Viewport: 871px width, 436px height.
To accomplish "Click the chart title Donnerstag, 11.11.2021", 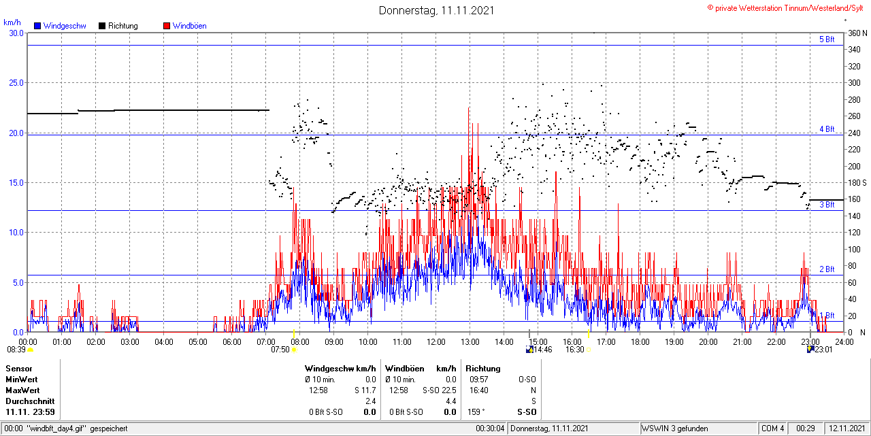I will 436,10.
